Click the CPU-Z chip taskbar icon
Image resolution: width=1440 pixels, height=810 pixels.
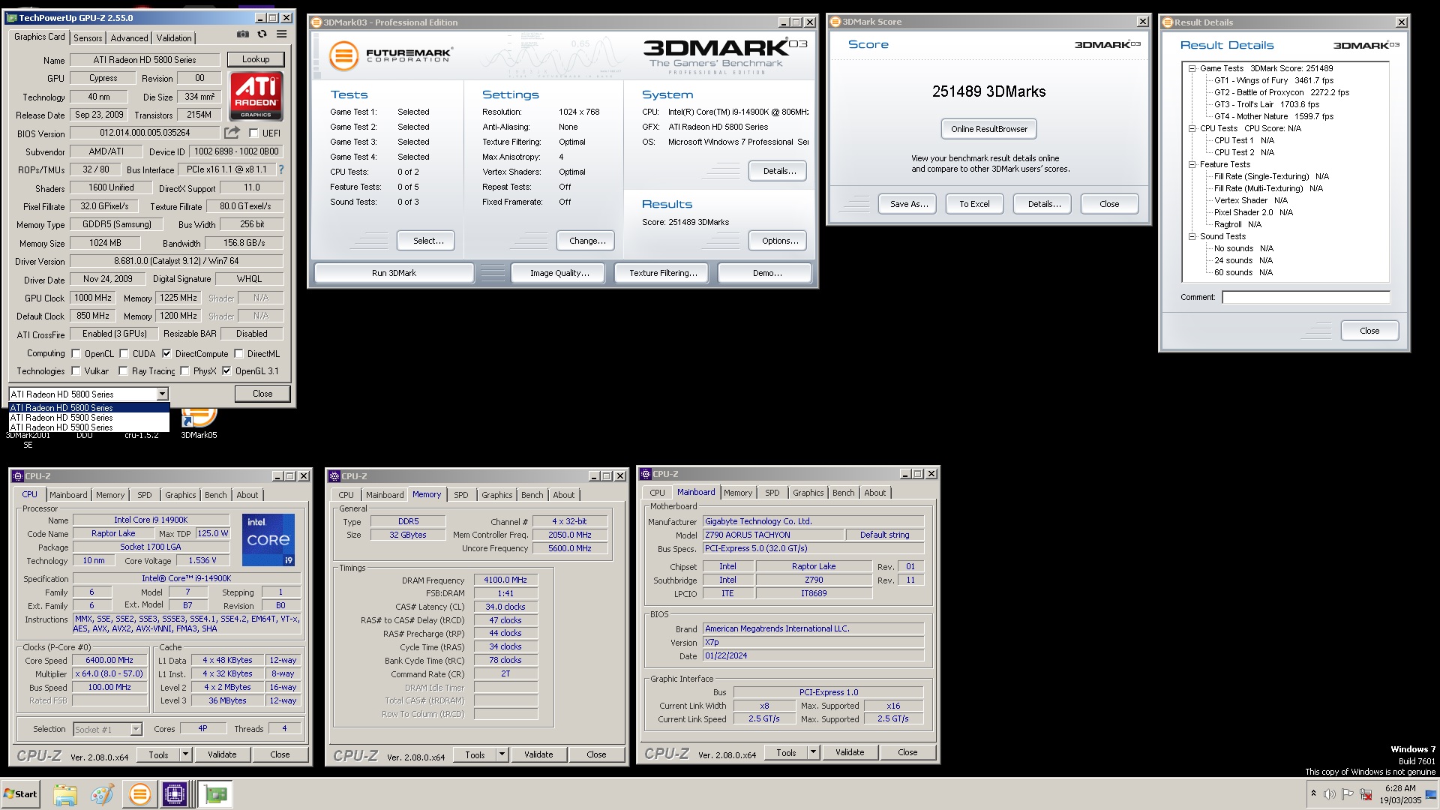pos(175,794)
